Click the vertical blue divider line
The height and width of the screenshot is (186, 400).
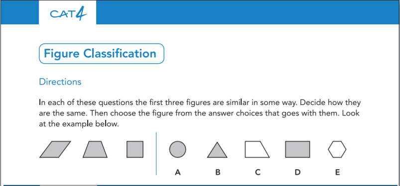pyautogui.click(x=156, y=154)
